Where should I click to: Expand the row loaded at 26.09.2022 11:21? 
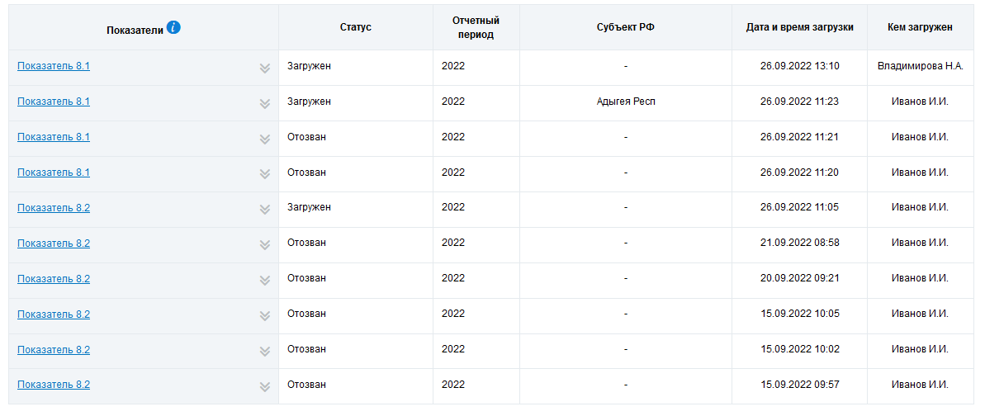coord(265,139)
